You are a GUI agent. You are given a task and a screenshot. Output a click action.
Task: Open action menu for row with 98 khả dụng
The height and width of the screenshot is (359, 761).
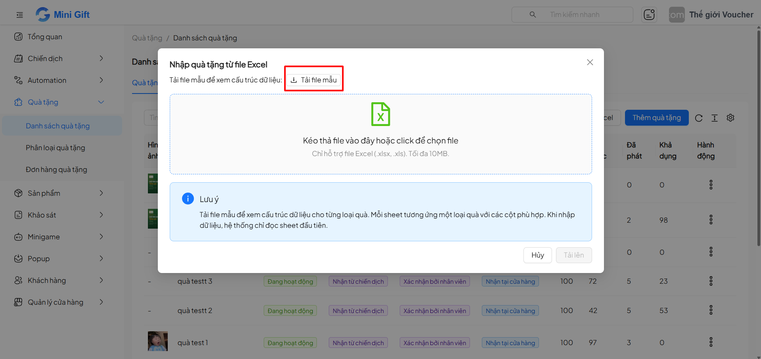click(x=711, y=220)
